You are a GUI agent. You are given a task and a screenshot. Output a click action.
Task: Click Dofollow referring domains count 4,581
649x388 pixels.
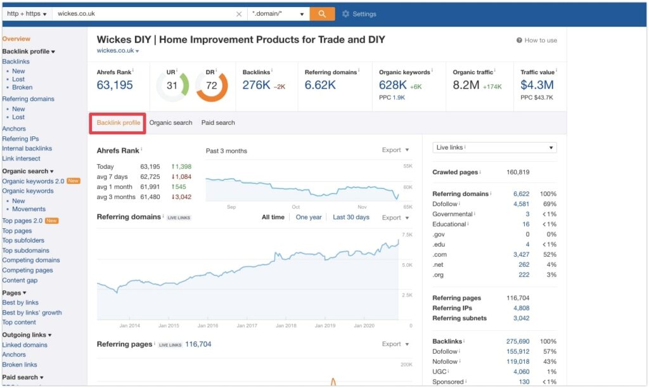click(521, 204)
